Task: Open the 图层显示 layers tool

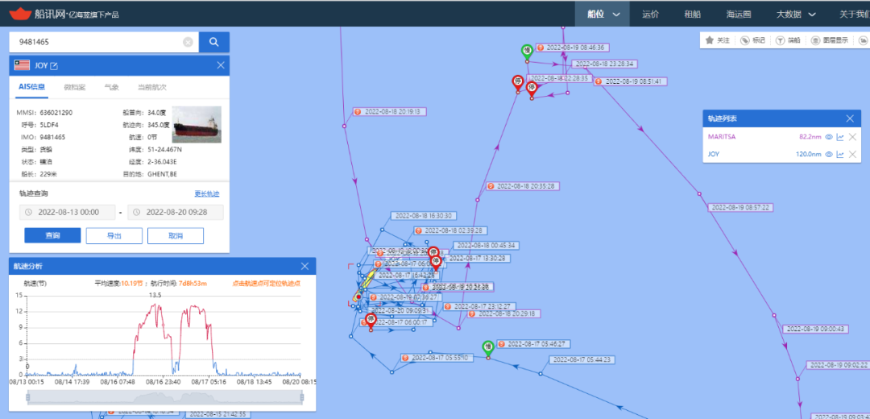Action: click(x=816, y=39)
